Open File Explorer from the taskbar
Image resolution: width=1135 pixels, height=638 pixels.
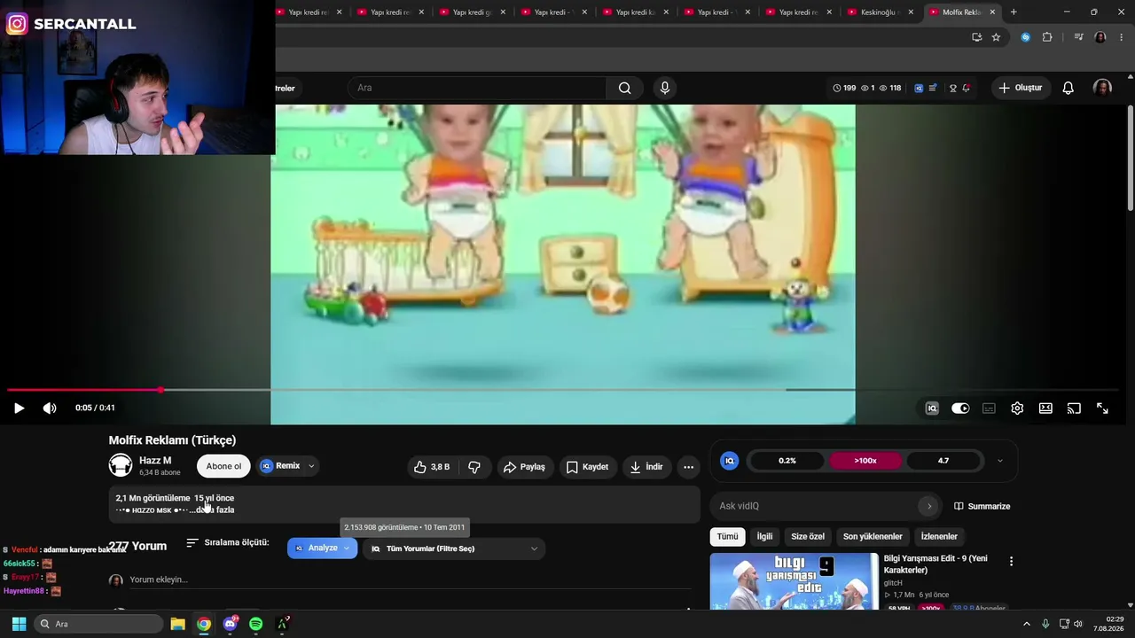pos(177,624)
